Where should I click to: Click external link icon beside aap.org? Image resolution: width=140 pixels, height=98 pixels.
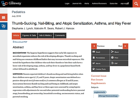click(128, 4)
